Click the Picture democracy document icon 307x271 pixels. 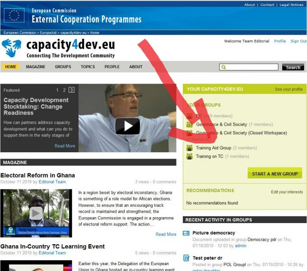click(186, 233)
